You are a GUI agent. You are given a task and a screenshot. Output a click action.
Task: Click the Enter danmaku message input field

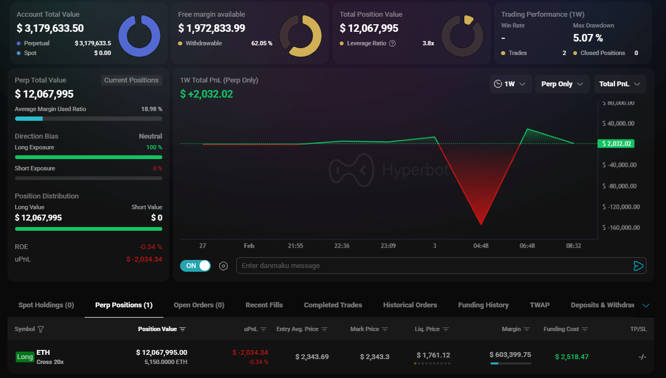click(431, 266)
